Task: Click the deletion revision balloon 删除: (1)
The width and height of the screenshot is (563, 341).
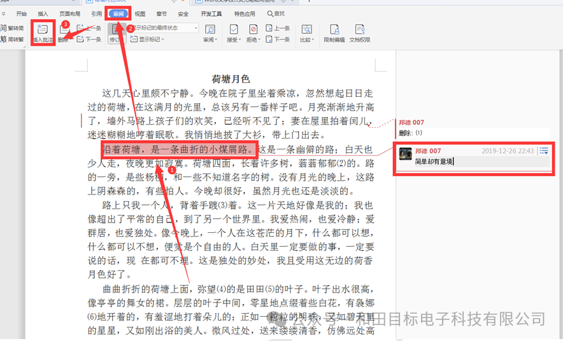Action: pos(410,133)
